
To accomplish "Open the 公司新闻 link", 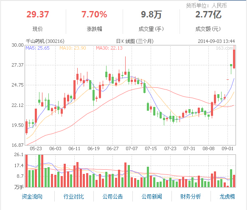I will 152,196.
